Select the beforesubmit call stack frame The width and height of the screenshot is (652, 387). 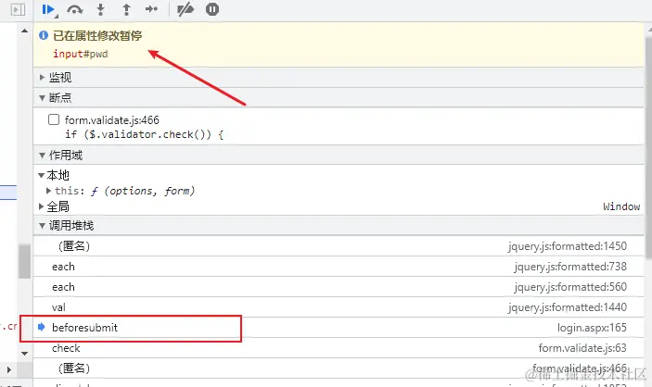(339, 328)
